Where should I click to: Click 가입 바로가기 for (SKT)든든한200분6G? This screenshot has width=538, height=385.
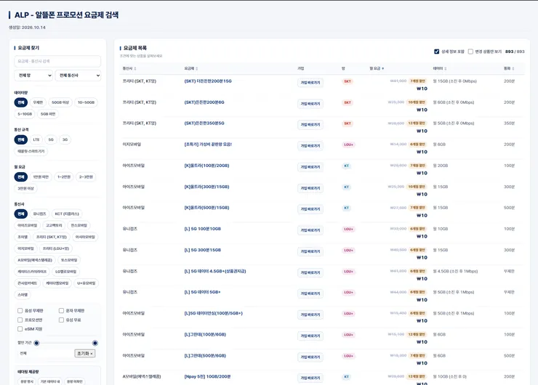point(310,104)
